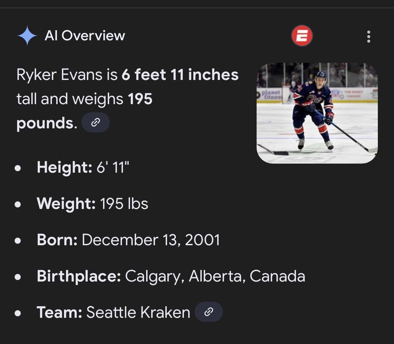The width and height of the screenshot is (394, 344).
Task: Click the Born December 13, 2001 line
Action: tap(128, 240)
